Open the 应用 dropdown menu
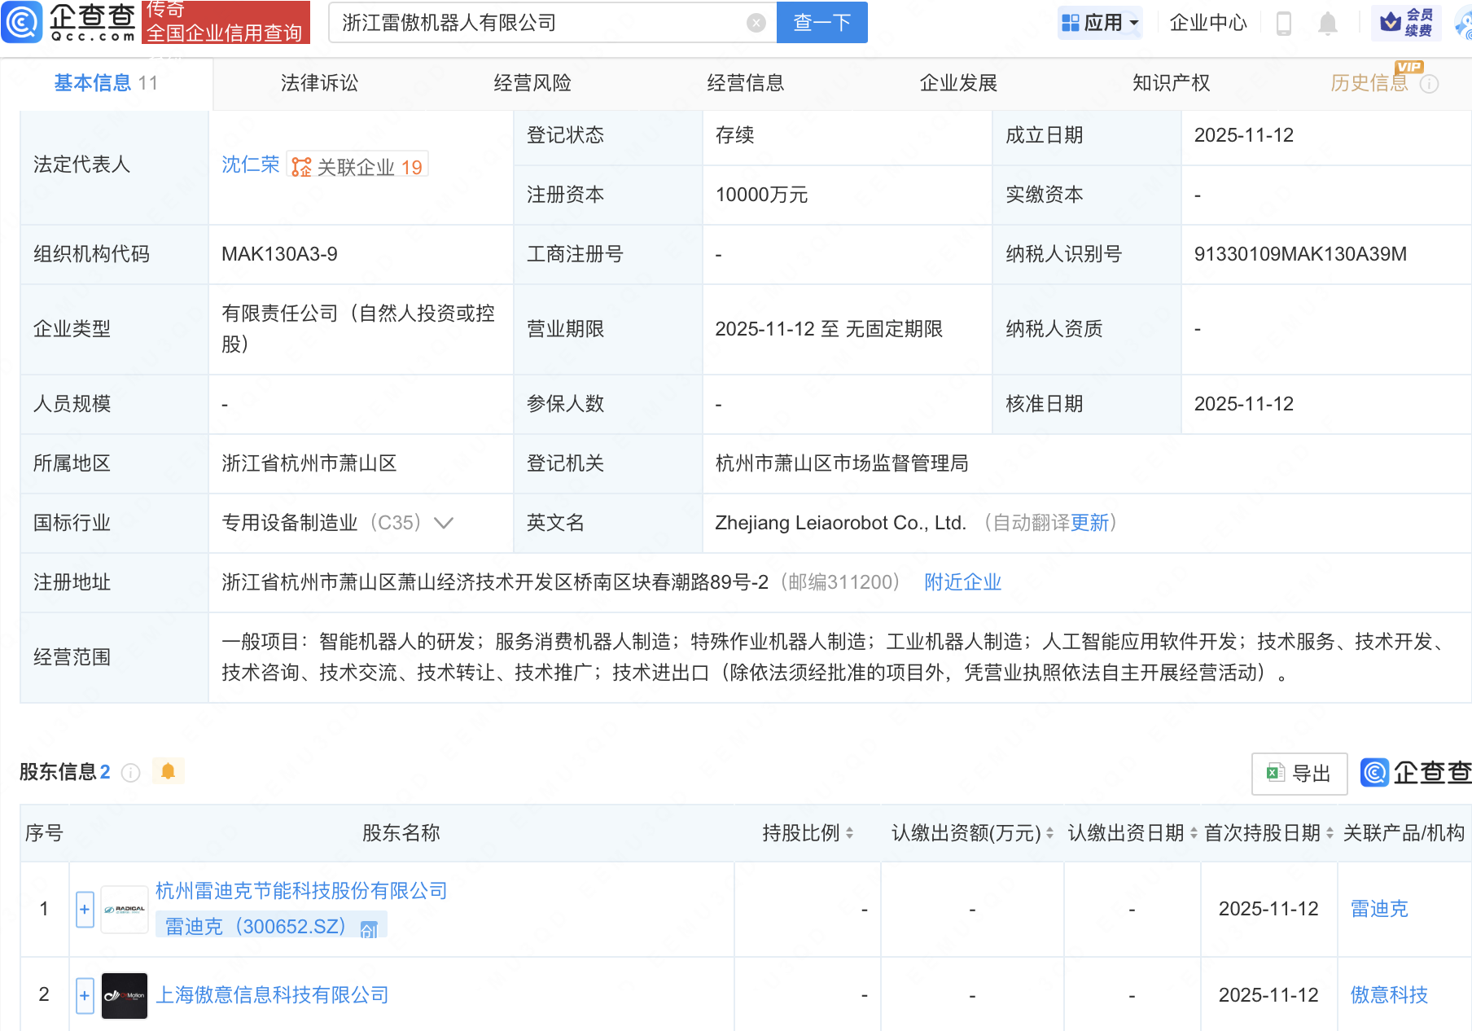The image size is (1472, 1031). [1101, 23]
